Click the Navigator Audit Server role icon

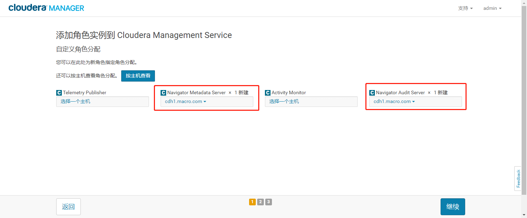click(372, 93)
